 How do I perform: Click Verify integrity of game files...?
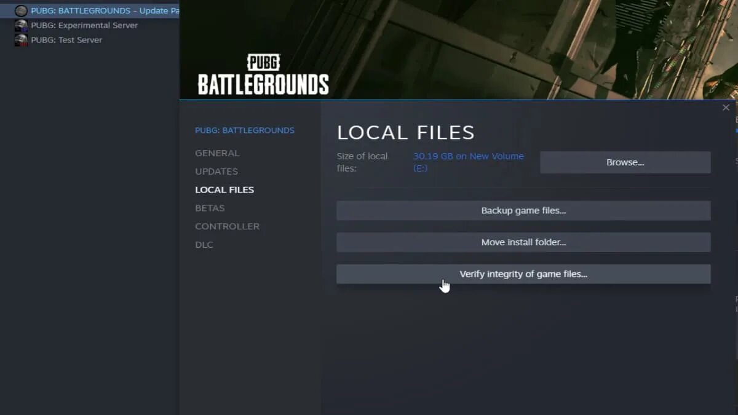click(523, 274)
